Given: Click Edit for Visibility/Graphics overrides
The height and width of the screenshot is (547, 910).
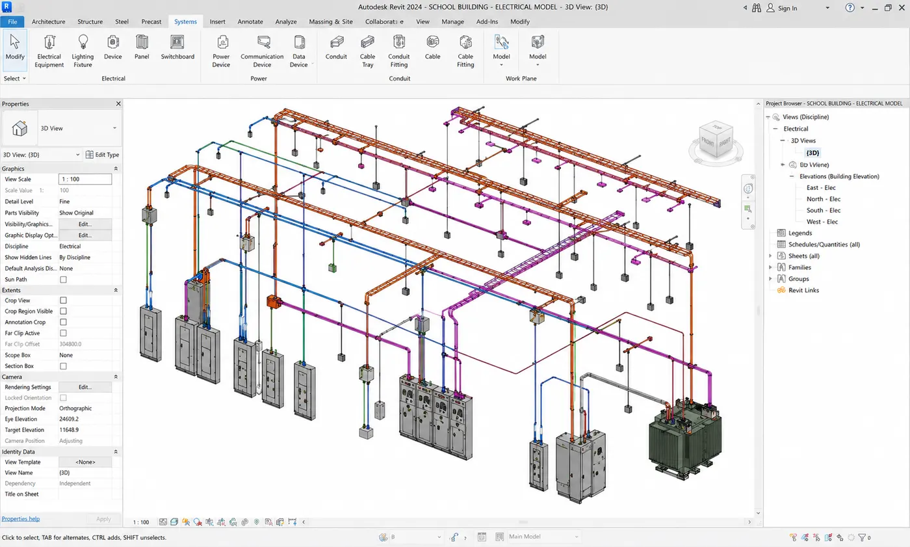Looking at the screenshot, I should [84, 224].
